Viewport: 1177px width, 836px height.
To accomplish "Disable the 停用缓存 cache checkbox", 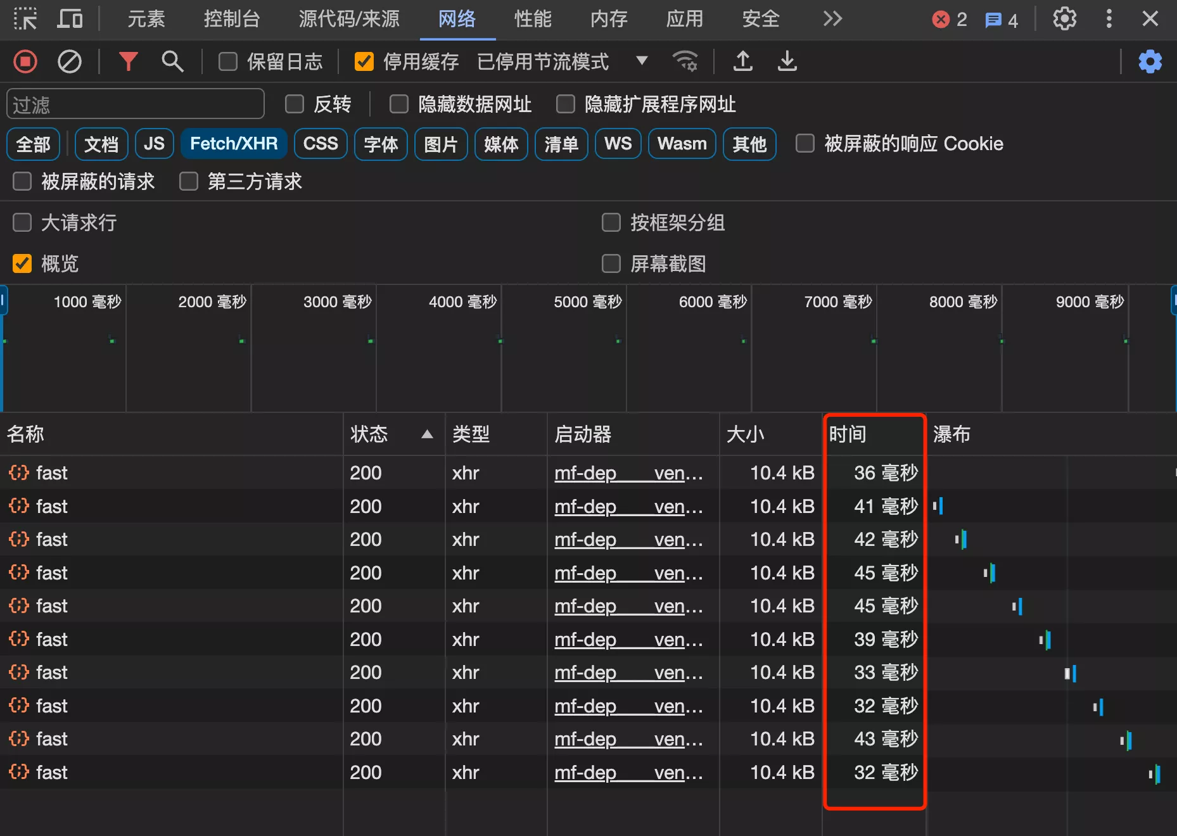I will tap(364, 61).
